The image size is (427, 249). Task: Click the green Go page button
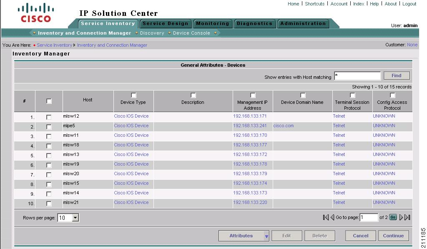click(x=393, y=217)
